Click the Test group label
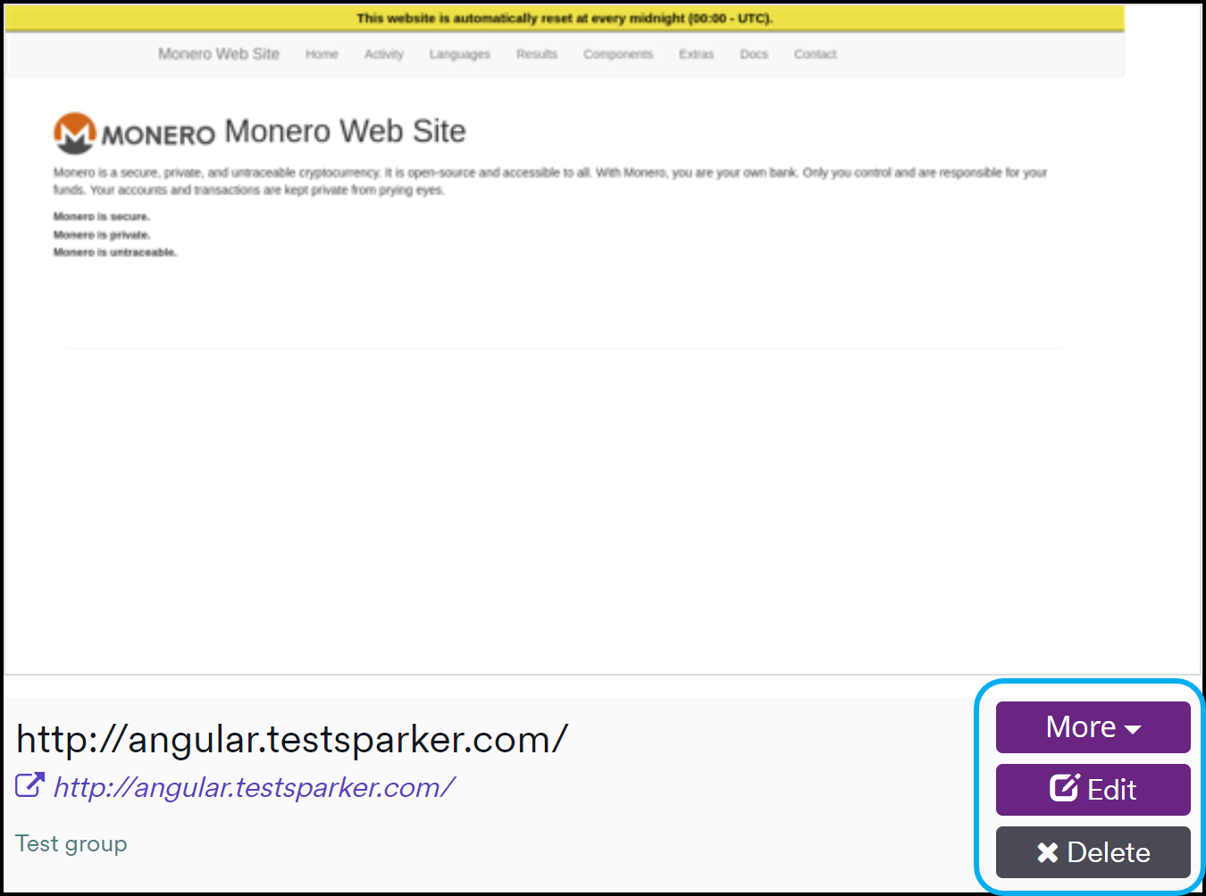Image resolution: width=1206 pixels, height=896 pixels. click(x=71, y=843)
